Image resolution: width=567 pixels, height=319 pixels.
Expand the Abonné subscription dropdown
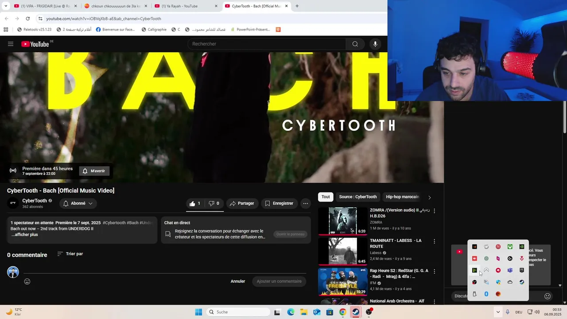tap(78, 203)
